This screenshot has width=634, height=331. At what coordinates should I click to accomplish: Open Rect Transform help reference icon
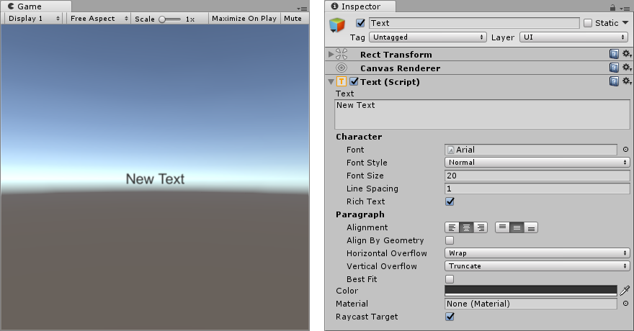(614, 55)
